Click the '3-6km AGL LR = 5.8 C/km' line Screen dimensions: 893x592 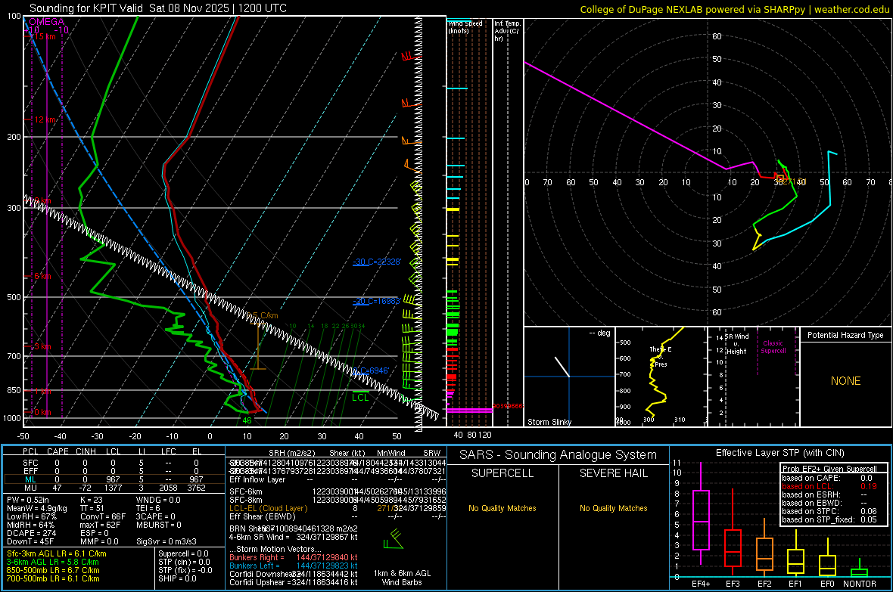[x=52, y=562]
